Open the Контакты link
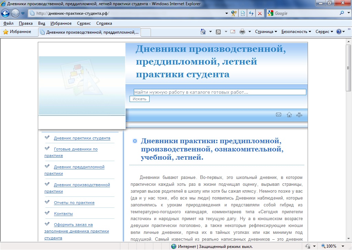This screenshot has width=352, height=250. [x=63, y=214]
